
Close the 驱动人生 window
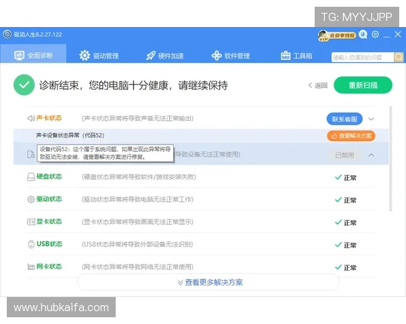[x=398, y=34]
